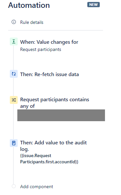Click connector line between trigger and Re-fetch action

pyautogui.click(x=13, y=57)
